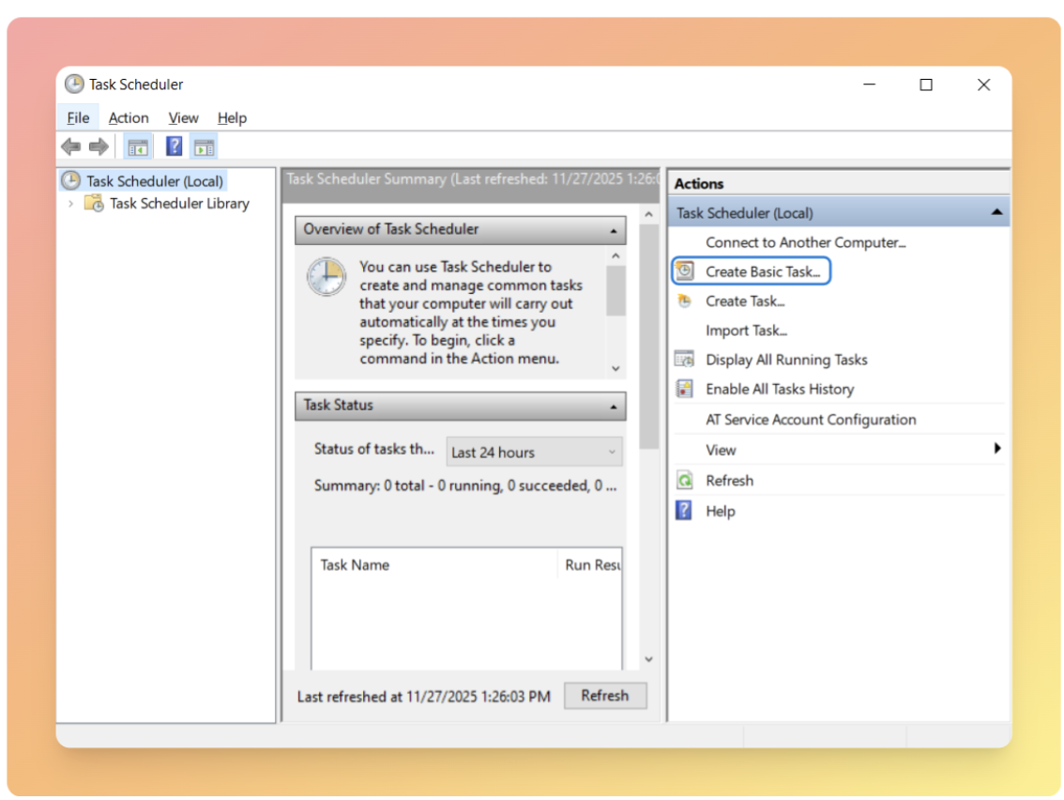Screen dimensions: 1064x800
Task: Collapse the Task Scheduler (Local) actions group
Action: 996,213
